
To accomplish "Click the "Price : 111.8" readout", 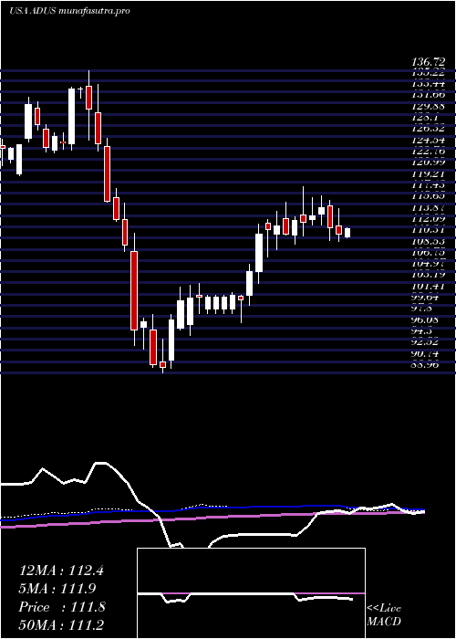I will coord(62,607).
